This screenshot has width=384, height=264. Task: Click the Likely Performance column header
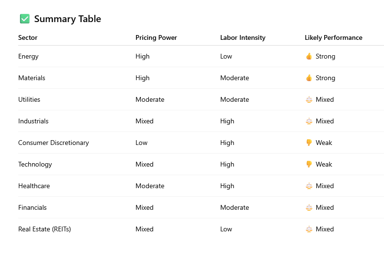click(334, 37)
